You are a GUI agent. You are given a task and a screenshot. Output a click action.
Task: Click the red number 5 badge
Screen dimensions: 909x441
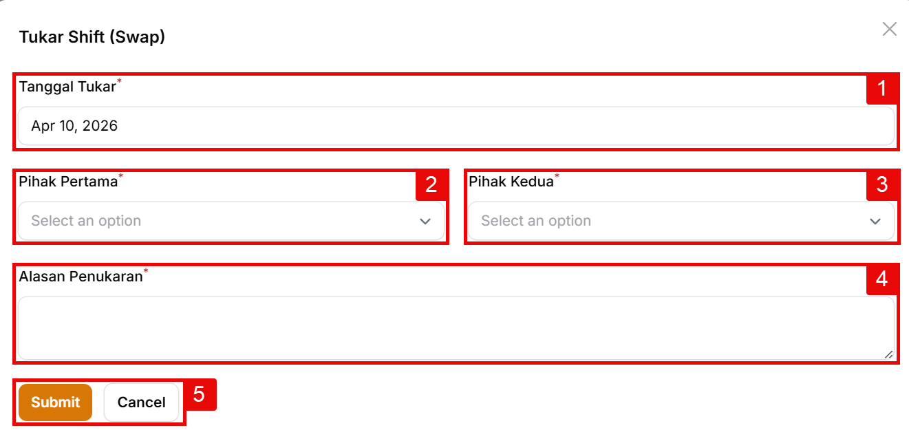click(199, 394)
